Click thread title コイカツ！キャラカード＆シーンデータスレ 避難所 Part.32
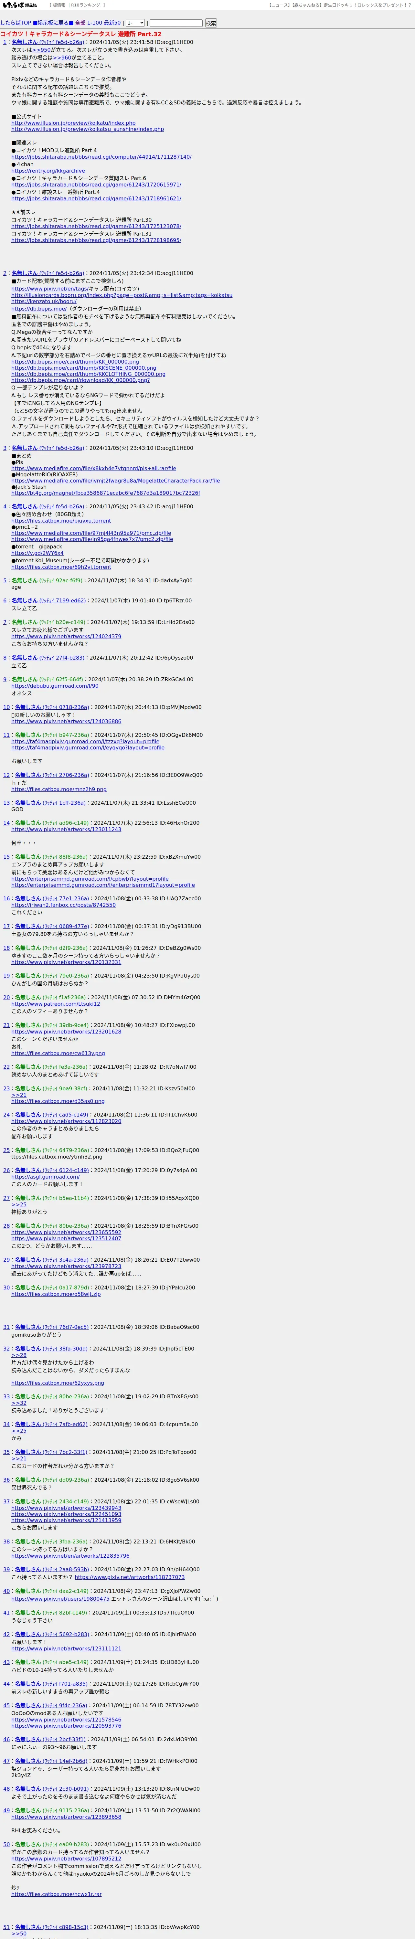 point(80,34)
